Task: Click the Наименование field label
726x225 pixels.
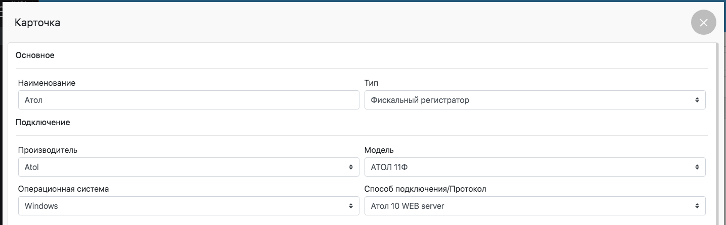Action: [x=47, y=83]
